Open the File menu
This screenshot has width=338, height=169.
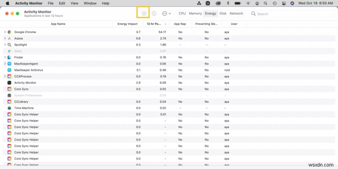(x=51, y=3)
